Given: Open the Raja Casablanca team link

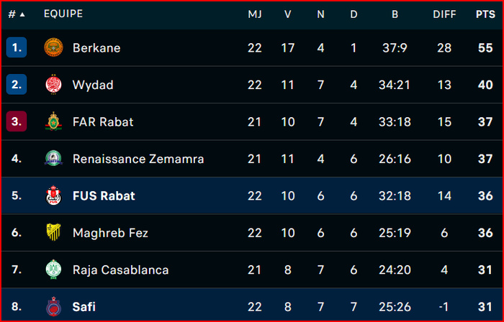Looking at the screenshot, I should (x=120, y=270).
